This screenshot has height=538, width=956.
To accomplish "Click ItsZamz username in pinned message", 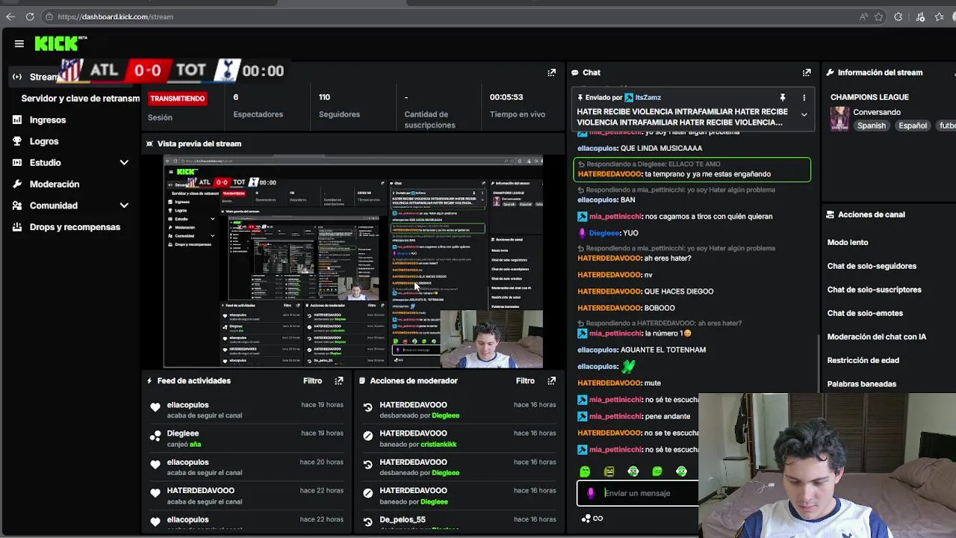I will (x=648, y=98).
